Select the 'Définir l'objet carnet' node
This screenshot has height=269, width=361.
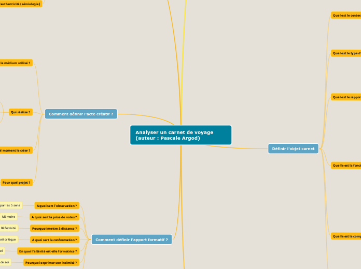pyautogui.click(x=293, y=148)
